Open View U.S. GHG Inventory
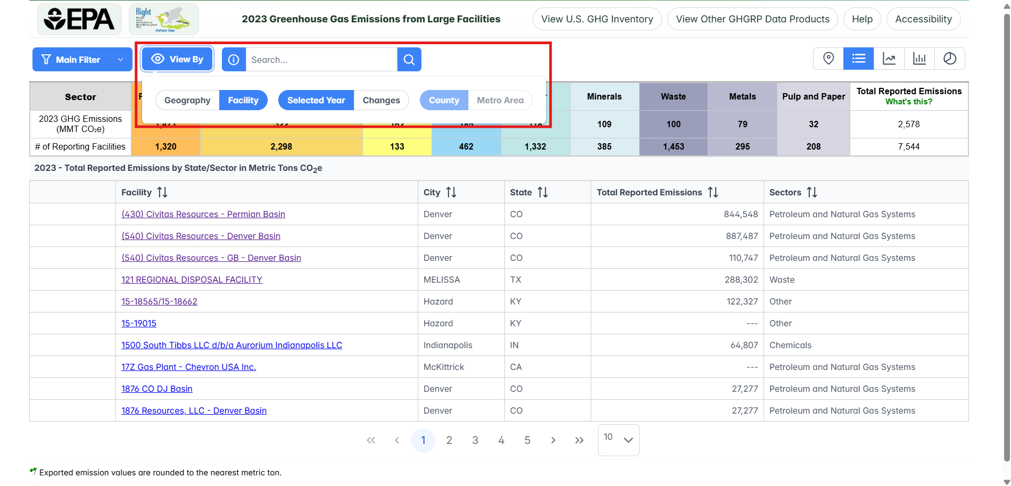 coord(596,19)
